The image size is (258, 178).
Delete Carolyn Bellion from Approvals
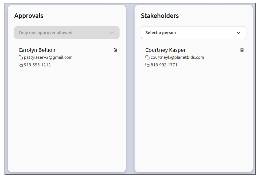(115, 50)
